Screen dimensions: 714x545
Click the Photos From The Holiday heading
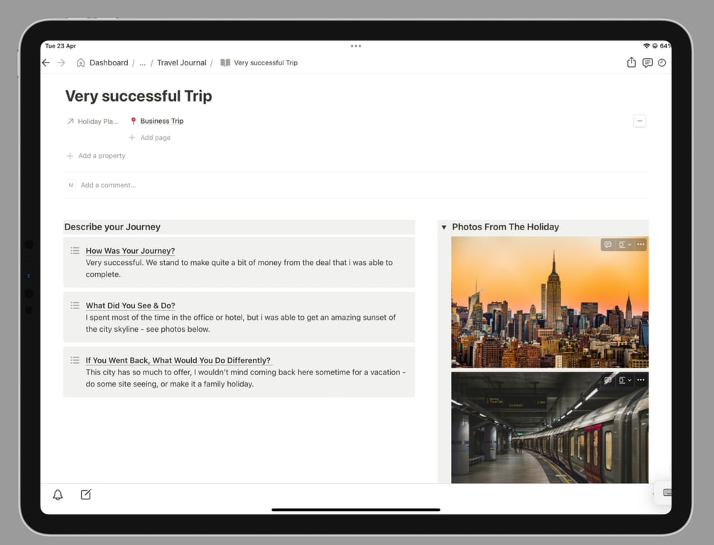(x=505, y=227)
